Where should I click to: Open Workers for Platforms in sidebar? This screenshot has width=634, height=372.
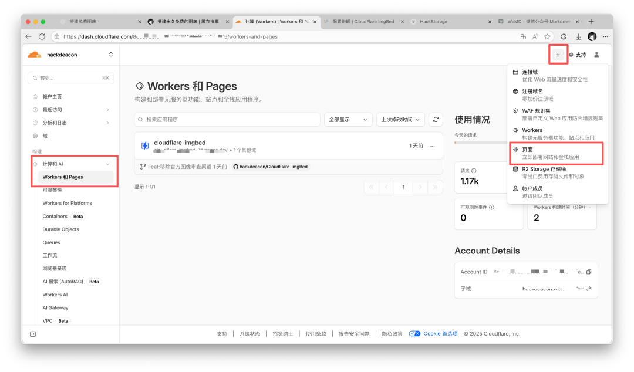click(67, 203)
